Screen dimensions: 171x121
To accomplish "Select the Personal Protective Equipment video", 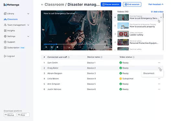I will 138,42.
